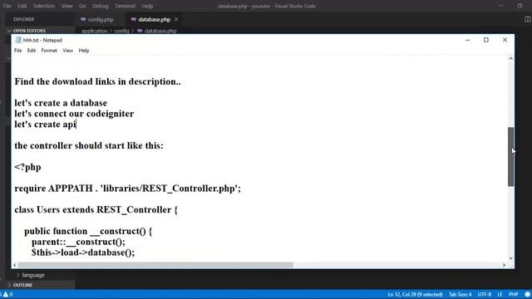Open Notepad File menu
The image size is (532, 299).
tap(18, 51)
